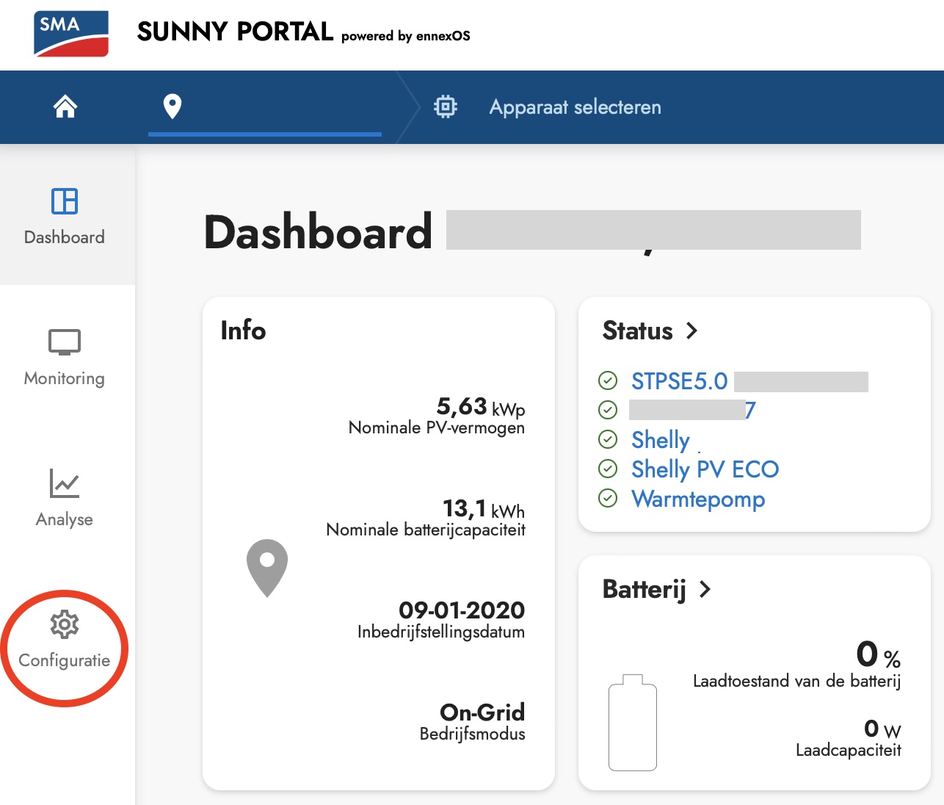This screenshot has width=944, height=805.
Task: Open the Dashboard sidebar icon
Action: pyautogui.click(x=65, y=201)
